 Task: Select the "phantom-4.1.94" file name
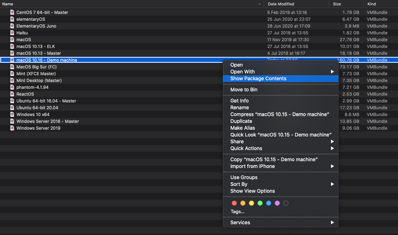click(x=33, y=87)
